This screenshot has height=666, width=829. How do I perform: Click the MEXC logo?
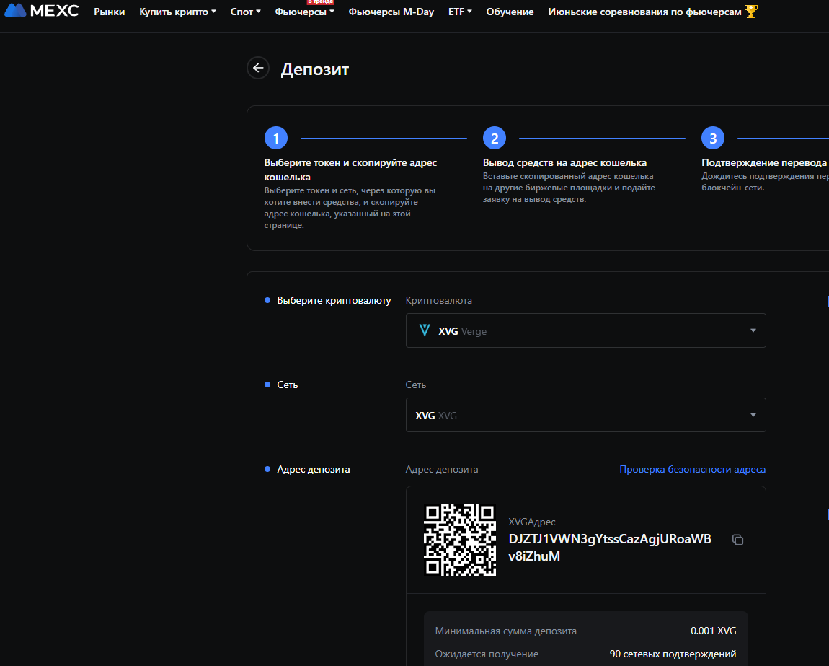point(41,11)
